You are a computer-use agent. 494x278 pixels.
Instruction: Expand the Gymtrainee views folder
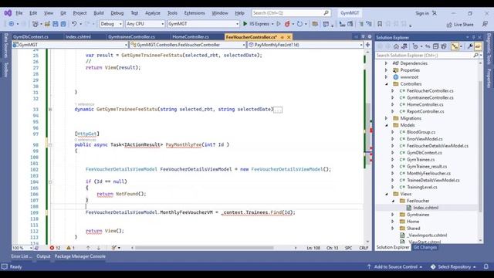pos(393,215)
